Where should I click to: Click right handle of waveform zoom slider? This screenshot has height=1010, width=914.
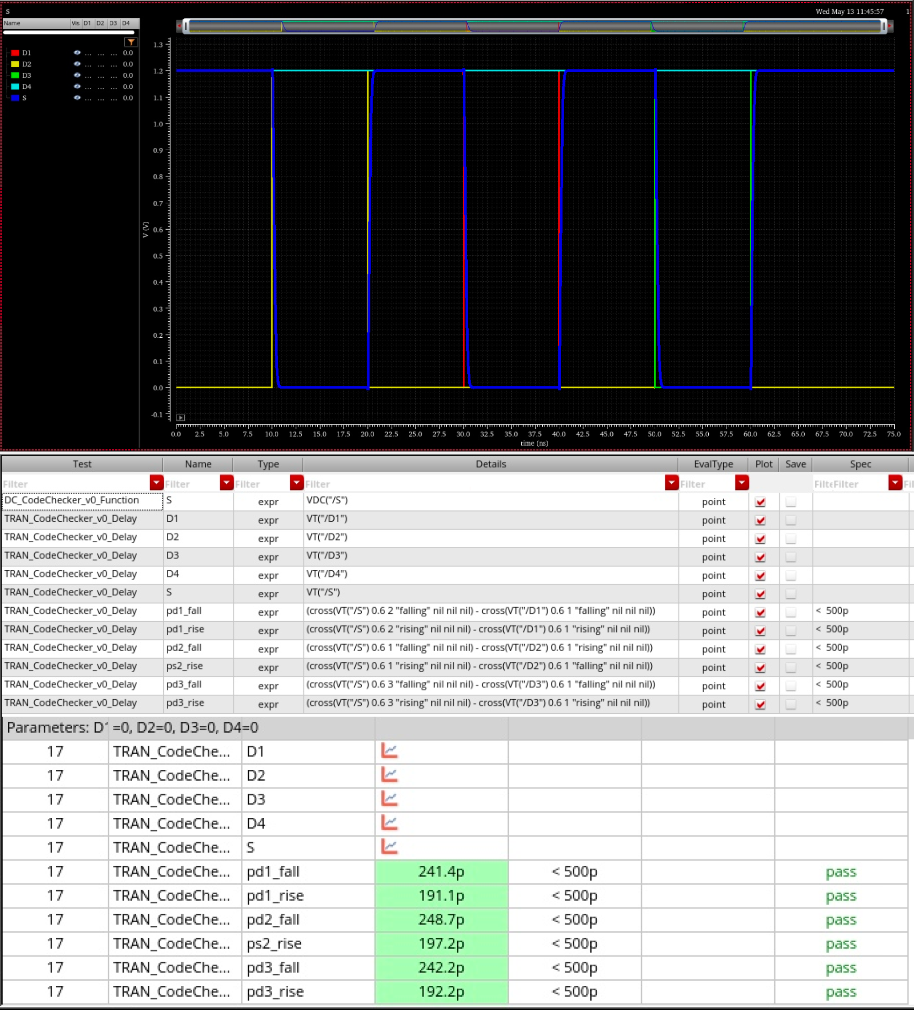point(883,26)
